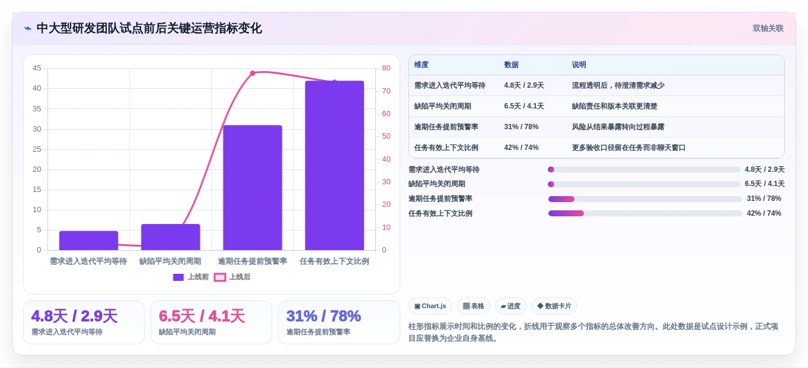This screenshot has height=368, width=808.
Task: Click x-axis label 缺陷平均关闭周期
Action: [171, 261]
